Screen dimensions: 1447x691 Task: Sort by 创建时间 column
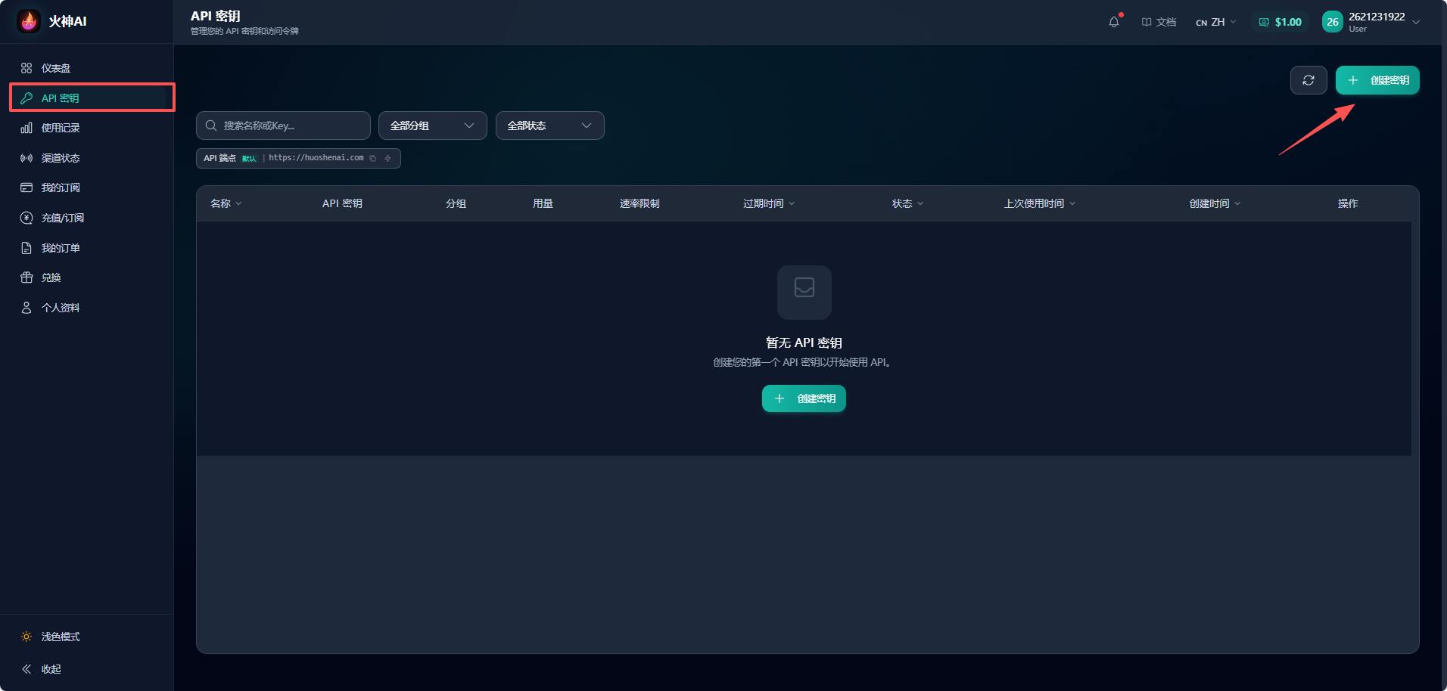click(1215, 203)
